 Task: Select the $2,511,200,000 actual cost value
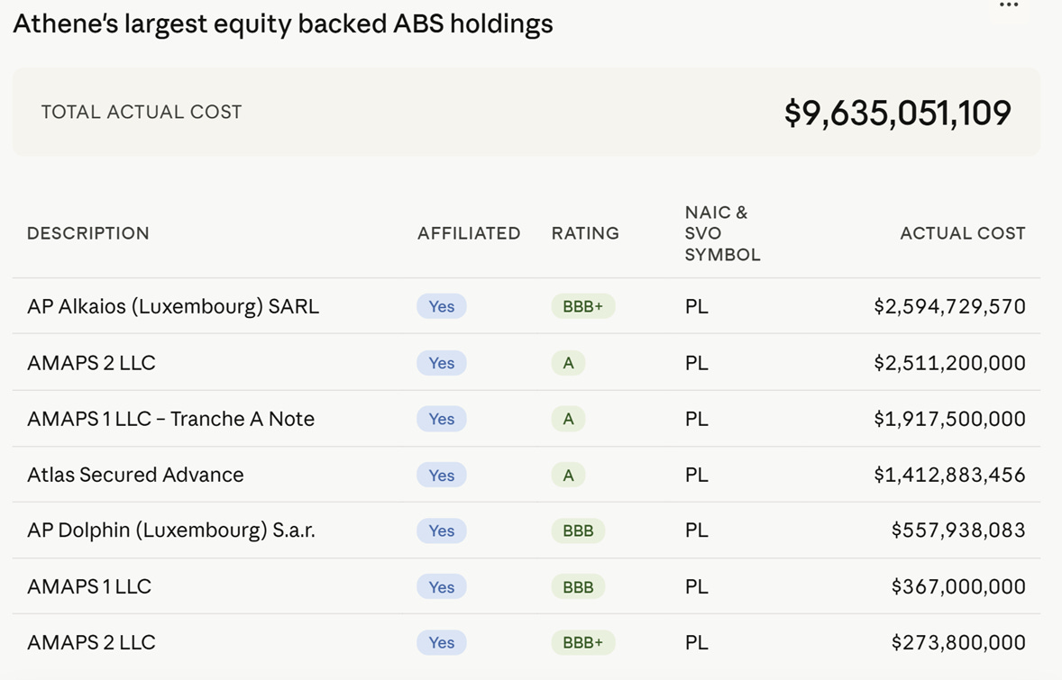[949, 363]
